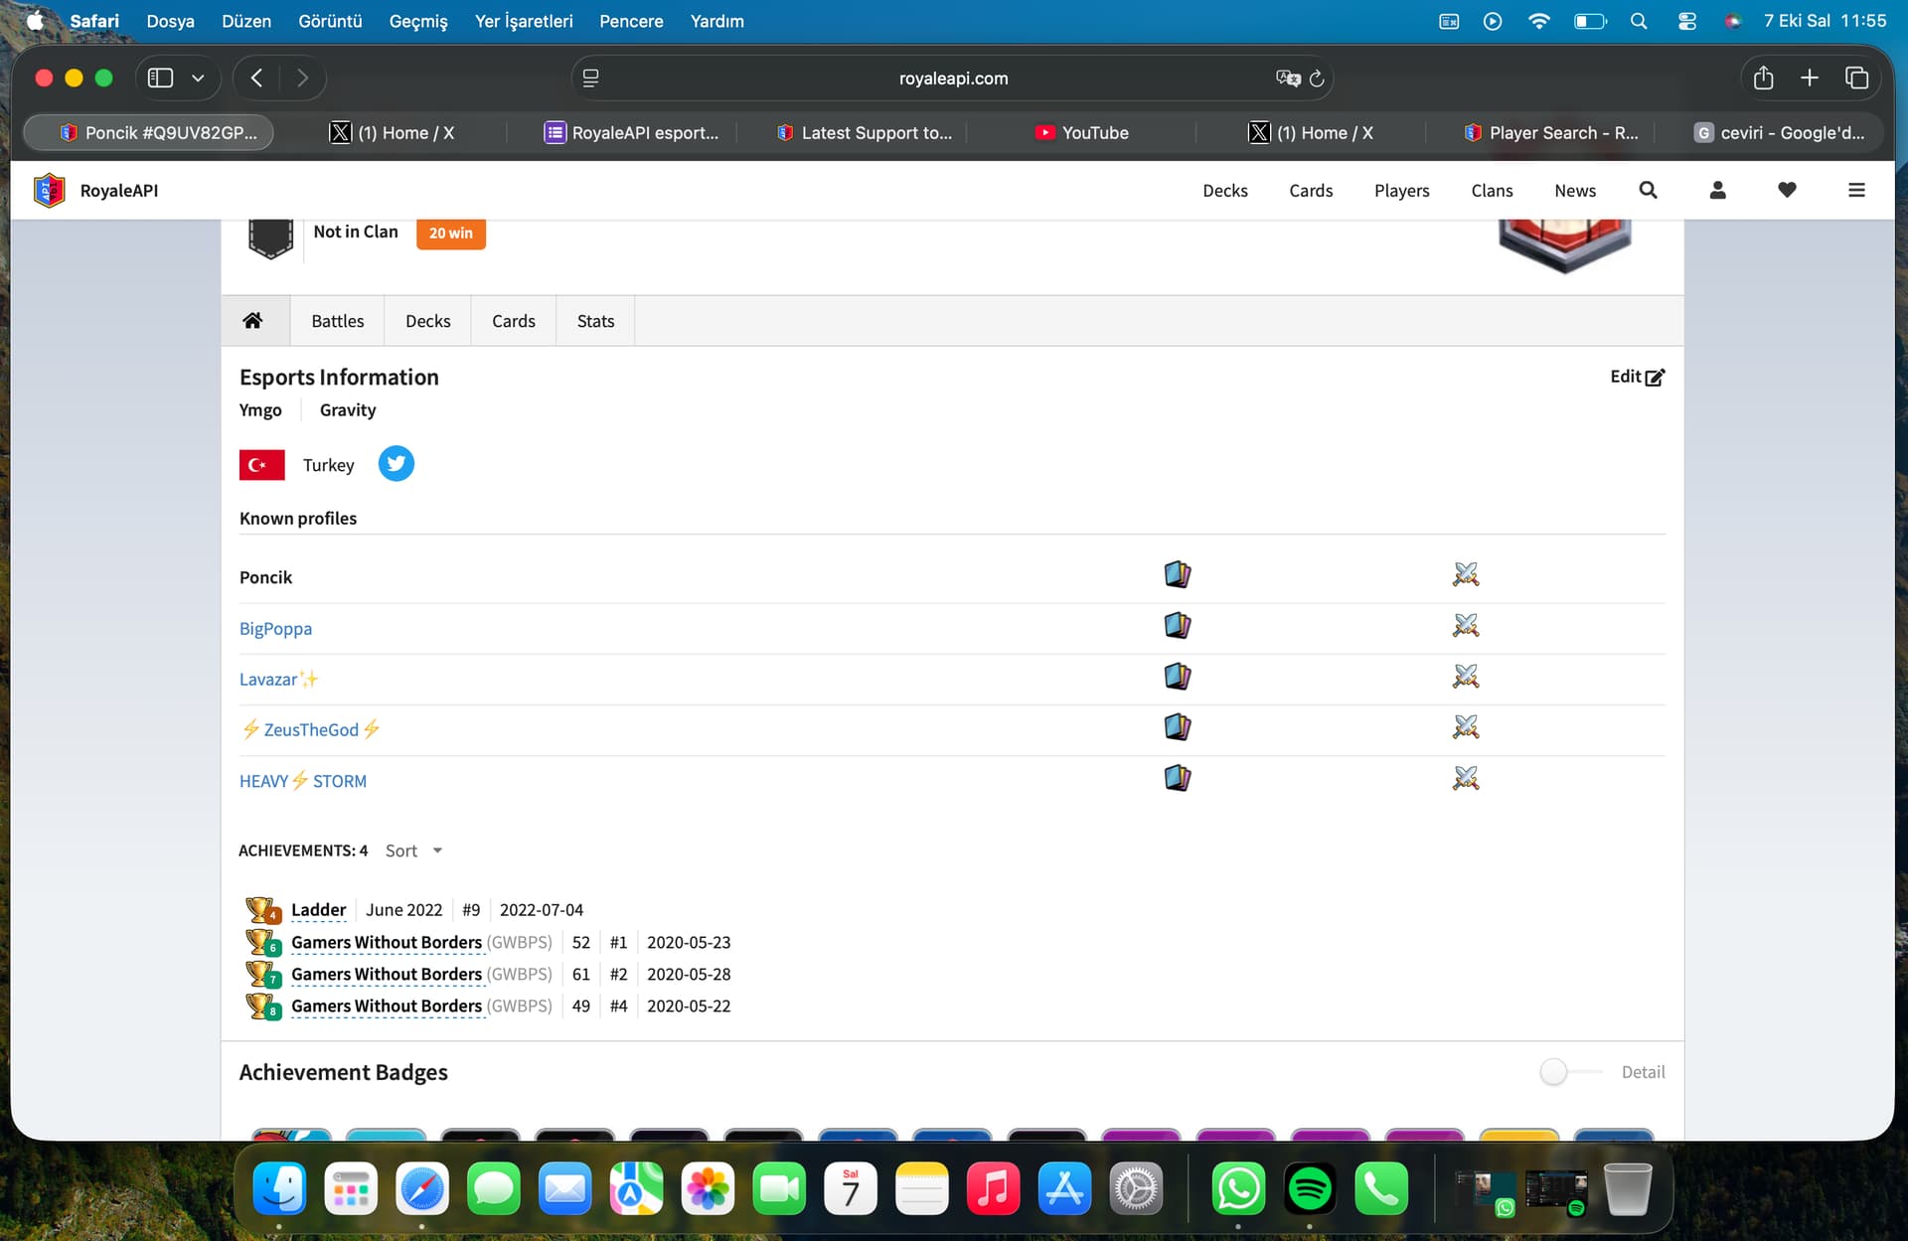Toggle the Achievement Badges Detail switch
Screen dimensions: 1908x1241
point(1562,1072)
